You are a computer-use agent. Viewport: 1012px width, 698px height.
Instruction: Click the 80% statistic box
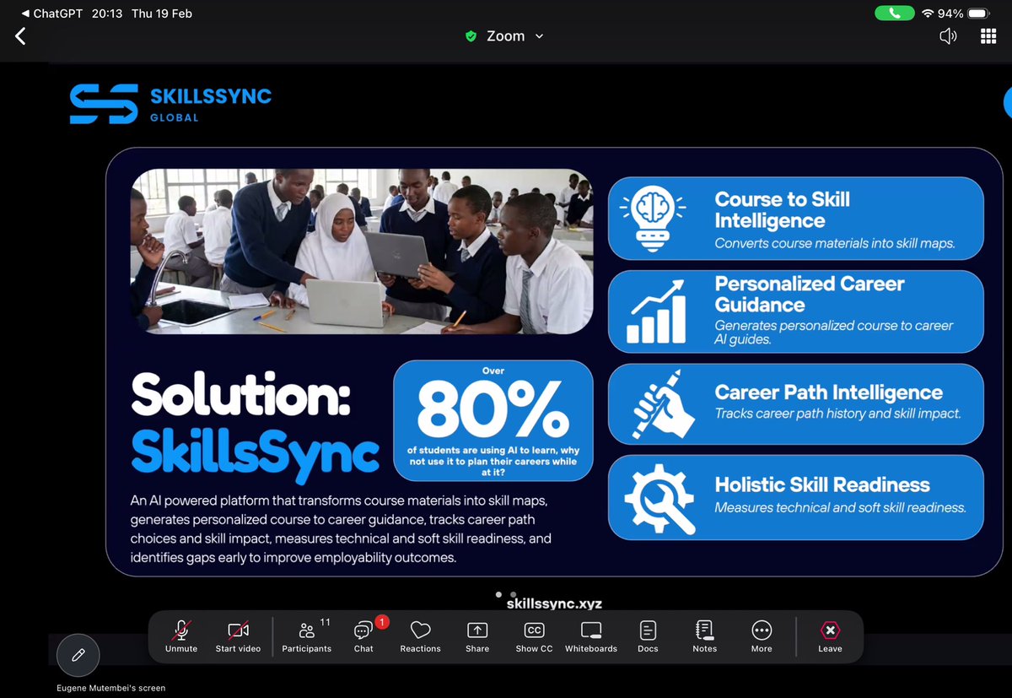[x=493, y=419]
